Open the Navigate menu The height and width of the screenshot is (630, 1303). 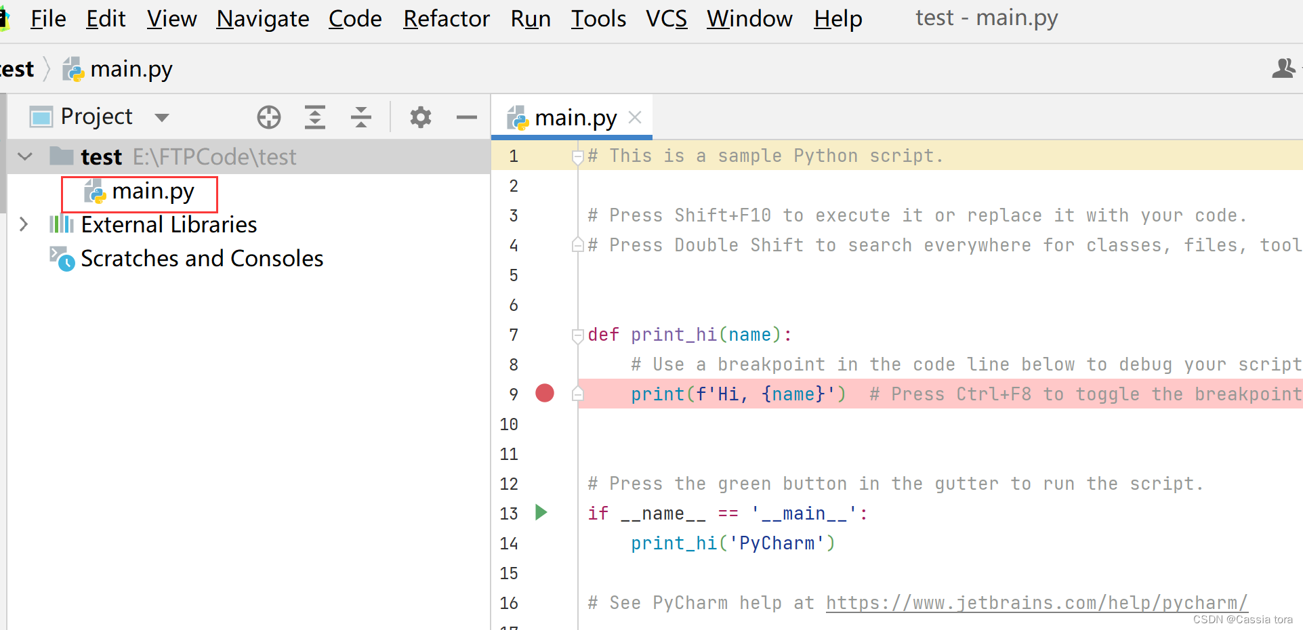coord(263,19)
